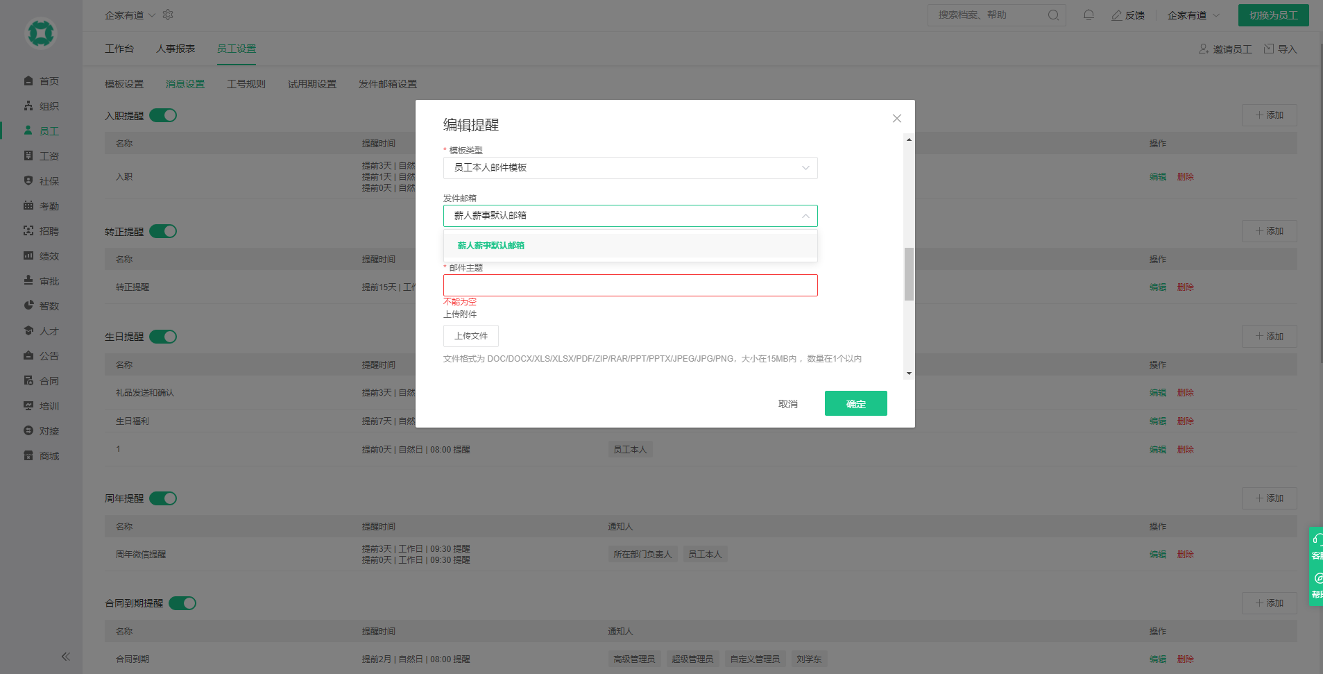Click 切换为员工 button
Screen dimensions: 1323x674
tap(1274, 15)
